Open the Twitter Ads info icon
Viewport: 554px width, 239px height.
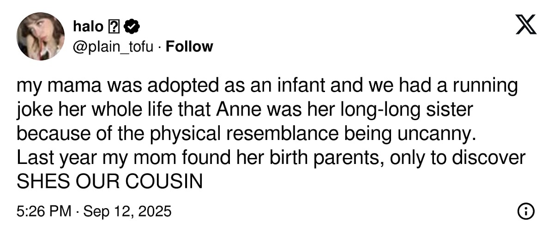[526, 211]
